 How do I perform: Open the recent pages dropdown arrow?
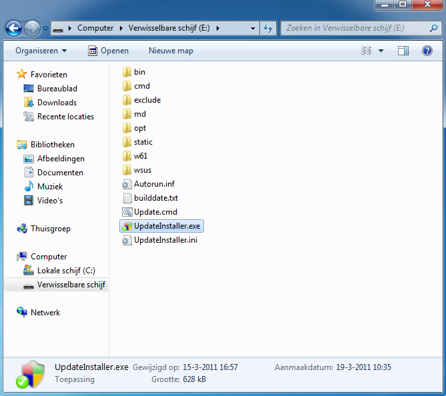coord(45,29)
